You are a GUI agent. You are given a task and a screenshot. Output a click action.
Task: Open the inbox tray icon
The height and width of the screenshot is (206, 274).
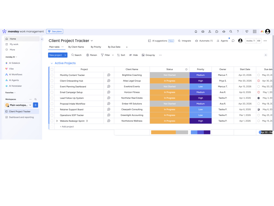203,32
